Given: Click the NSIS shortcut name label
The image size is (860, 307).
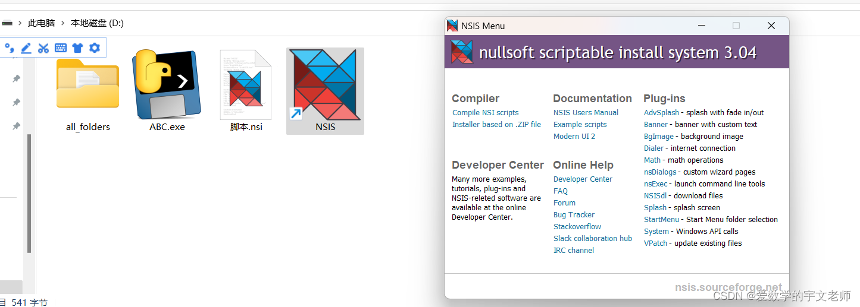Looking at the screenshot, I should [x=326, y=127].
